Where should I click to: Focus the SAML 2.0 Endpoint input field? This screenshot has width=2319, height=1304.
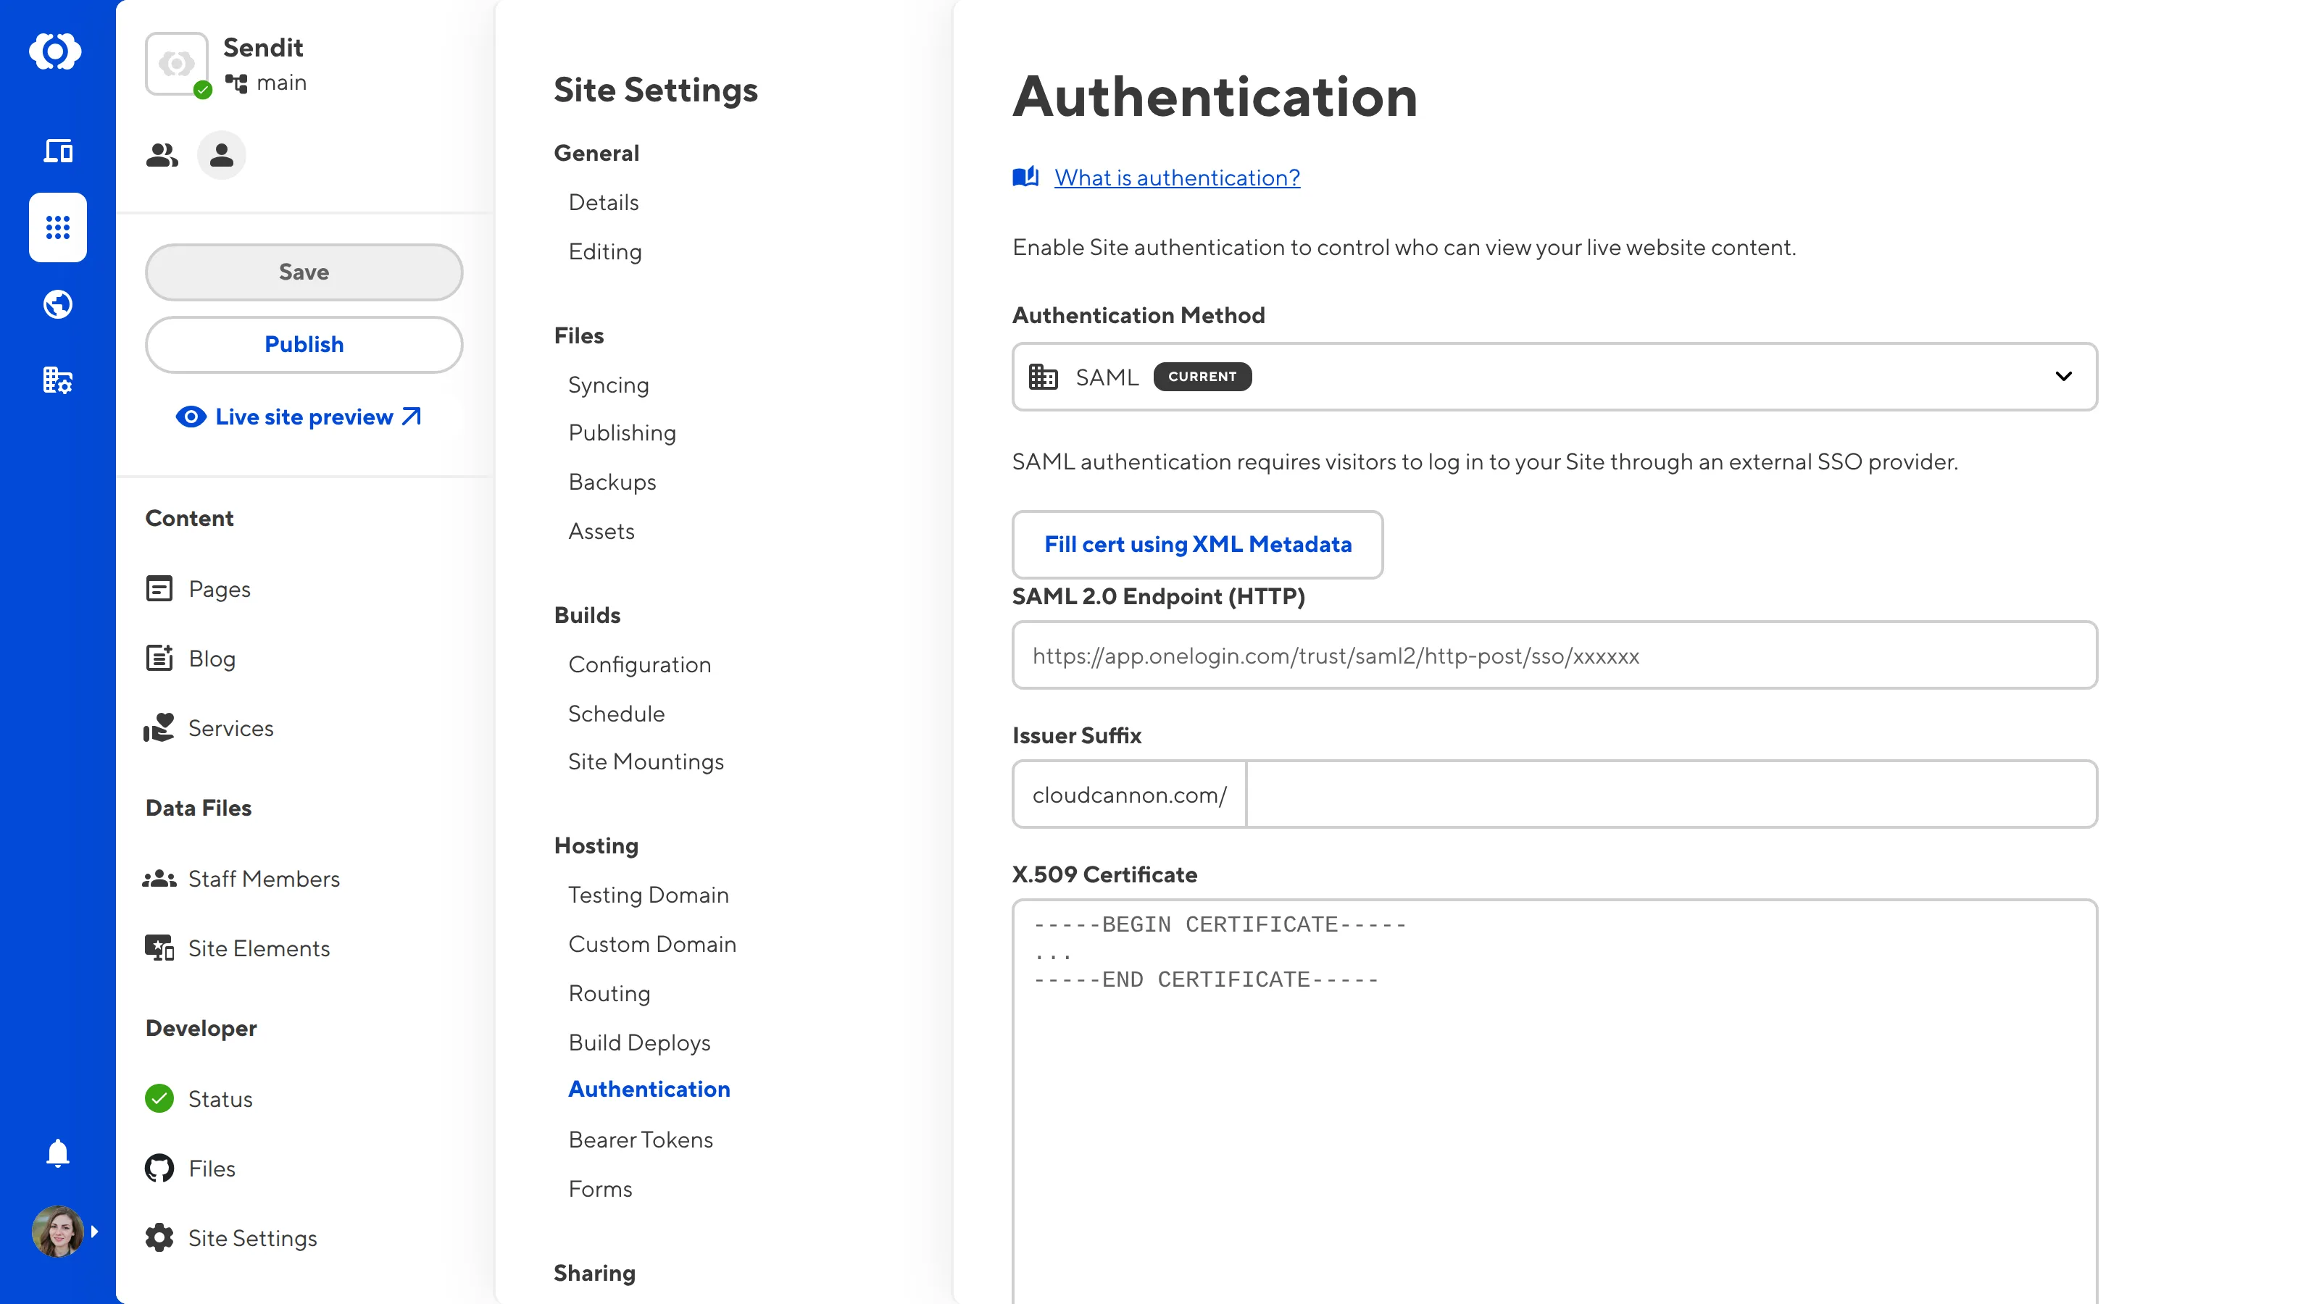pos(1554,655)
